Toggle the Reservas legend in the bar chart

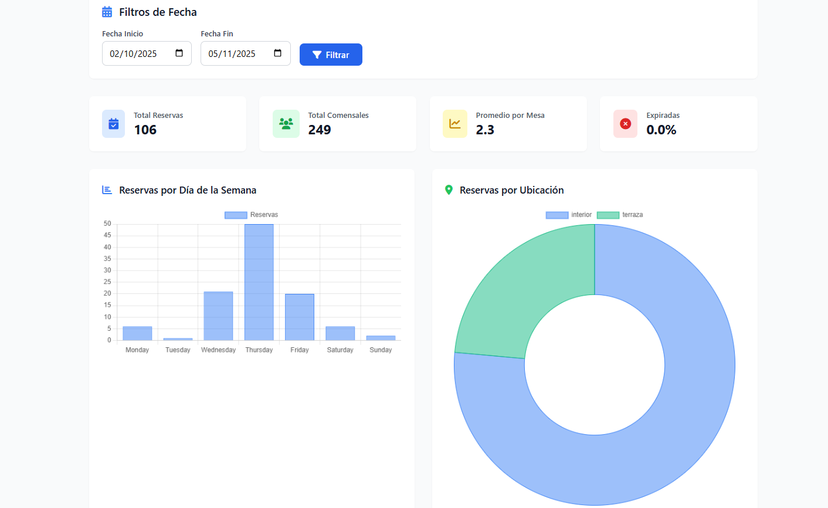tap(250, 215)
